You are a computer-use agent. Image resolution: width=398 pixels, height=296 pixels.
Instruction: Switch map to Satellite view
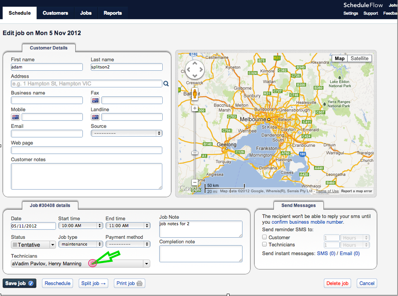360,58
